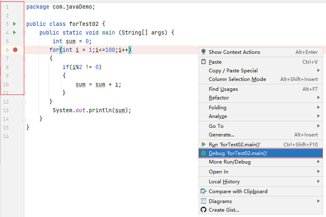326x217 pixels.
Task: Expand the Go To submenu arrow
Action: 318,126
